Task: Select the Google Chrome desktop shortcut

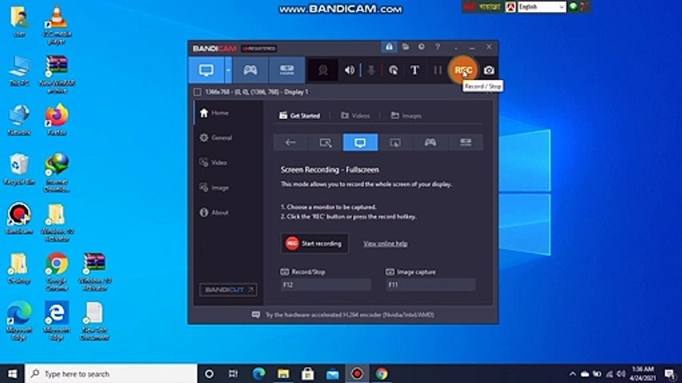Action: 57,271
